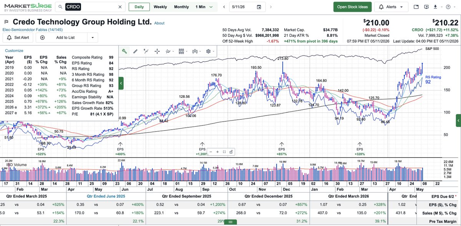Open the Alerts dropdown
The image size is (461, 226).
coord(391,7)
